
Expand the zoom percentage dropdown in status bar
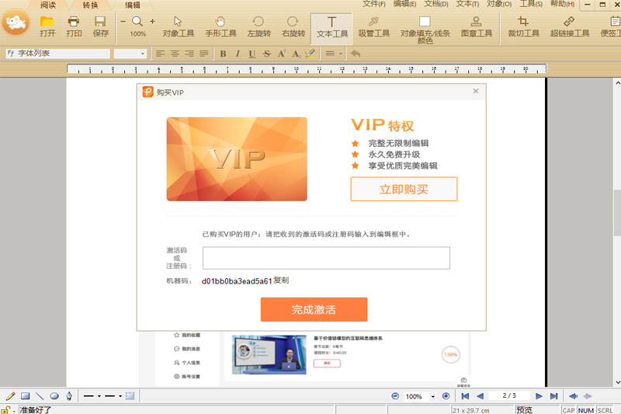point(432,396)
